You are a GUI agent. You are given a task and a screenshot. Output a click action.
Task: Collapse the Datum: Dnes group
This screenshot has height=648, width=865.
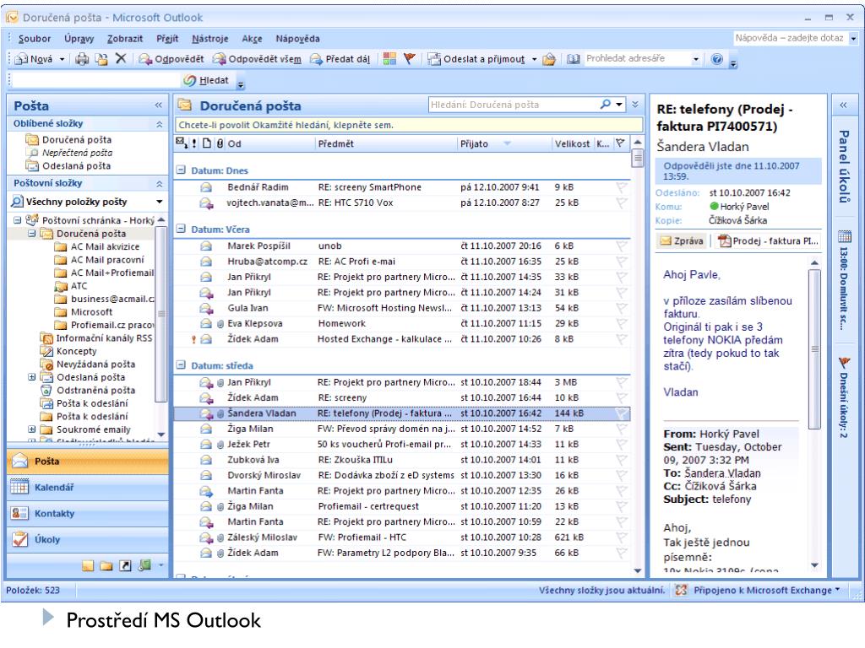click(181, 170)
